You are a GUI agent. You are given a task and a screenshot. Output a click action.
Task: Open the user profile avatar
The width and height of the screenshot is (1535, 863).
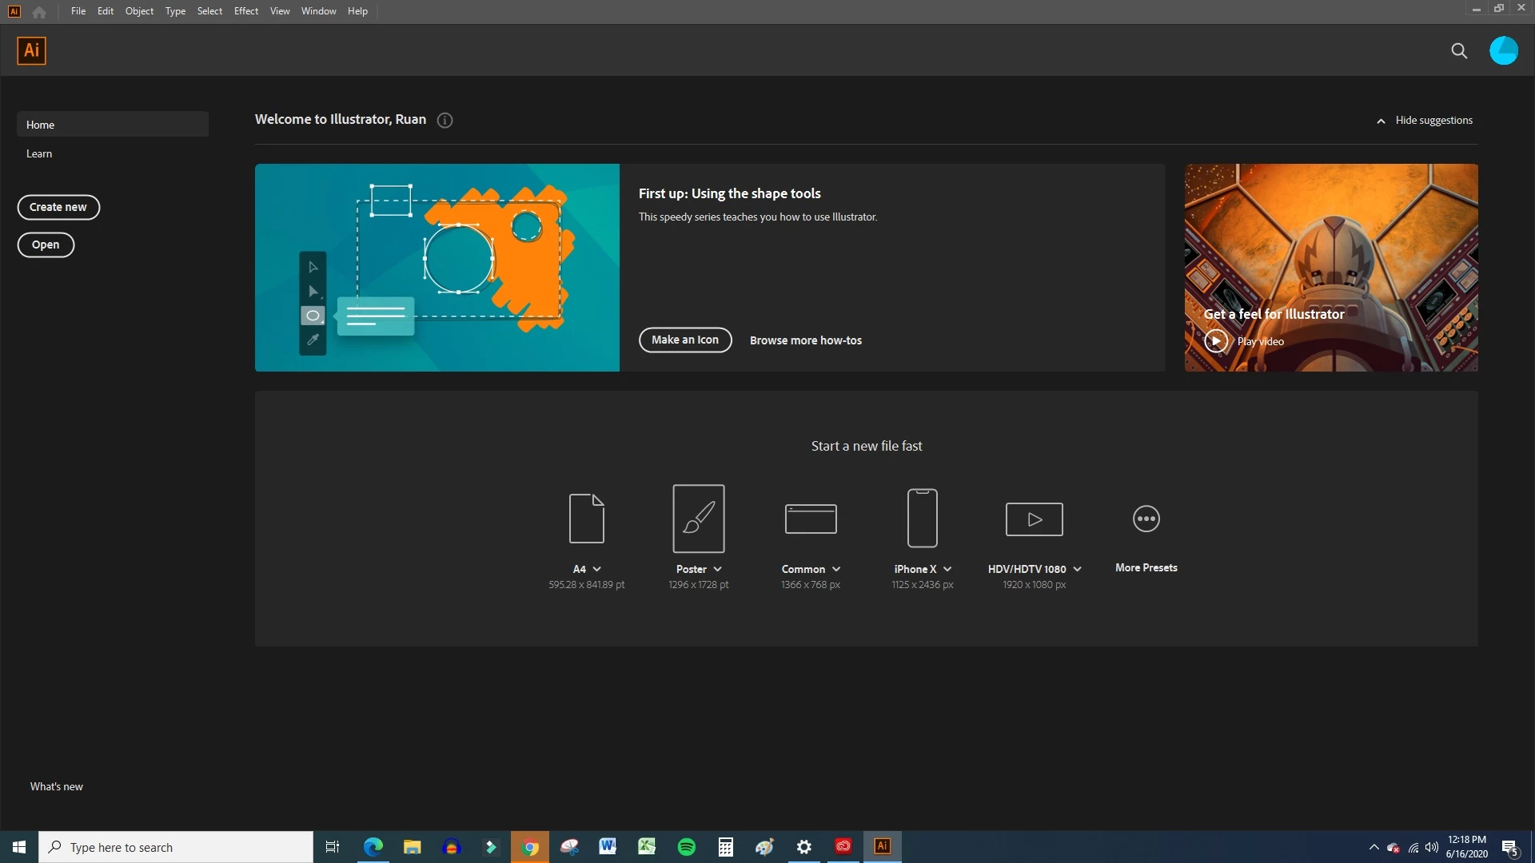tap(1503, 51)
